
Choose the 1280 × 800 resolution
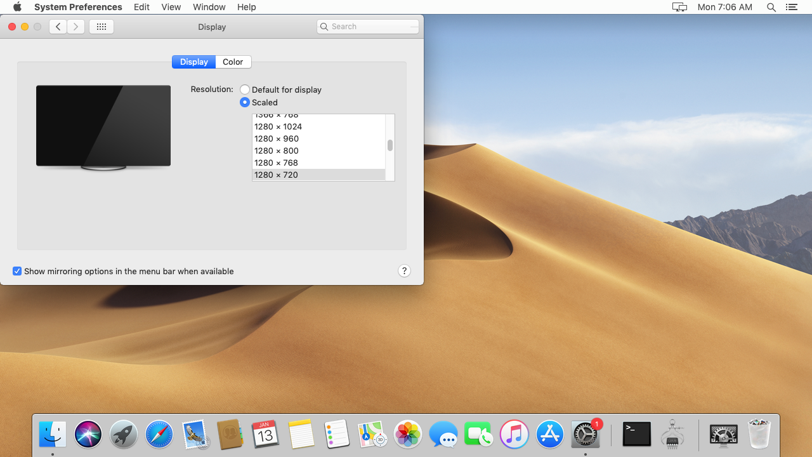click(277, 150)
